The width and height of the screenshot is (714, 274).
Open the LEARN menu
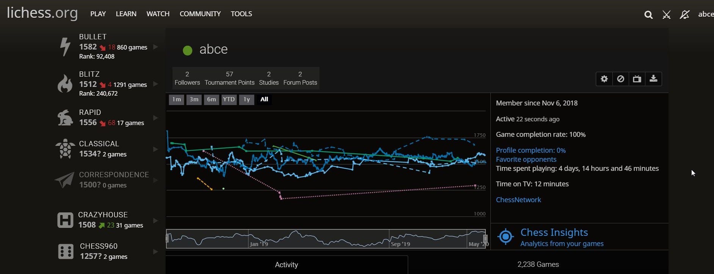coord(126,14)
